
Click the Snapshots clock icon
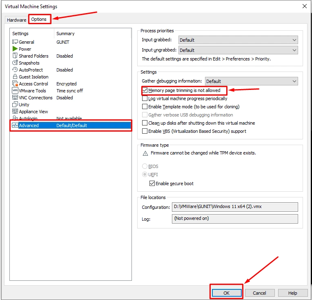pyautogui.click(x=15, y=63)
